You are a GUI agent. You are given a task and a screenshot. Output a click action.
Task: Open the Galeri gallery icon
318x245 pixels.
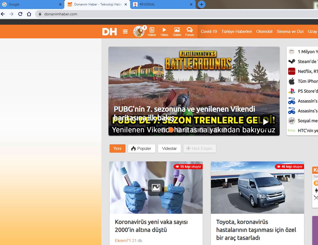click(x=177, y=32)
